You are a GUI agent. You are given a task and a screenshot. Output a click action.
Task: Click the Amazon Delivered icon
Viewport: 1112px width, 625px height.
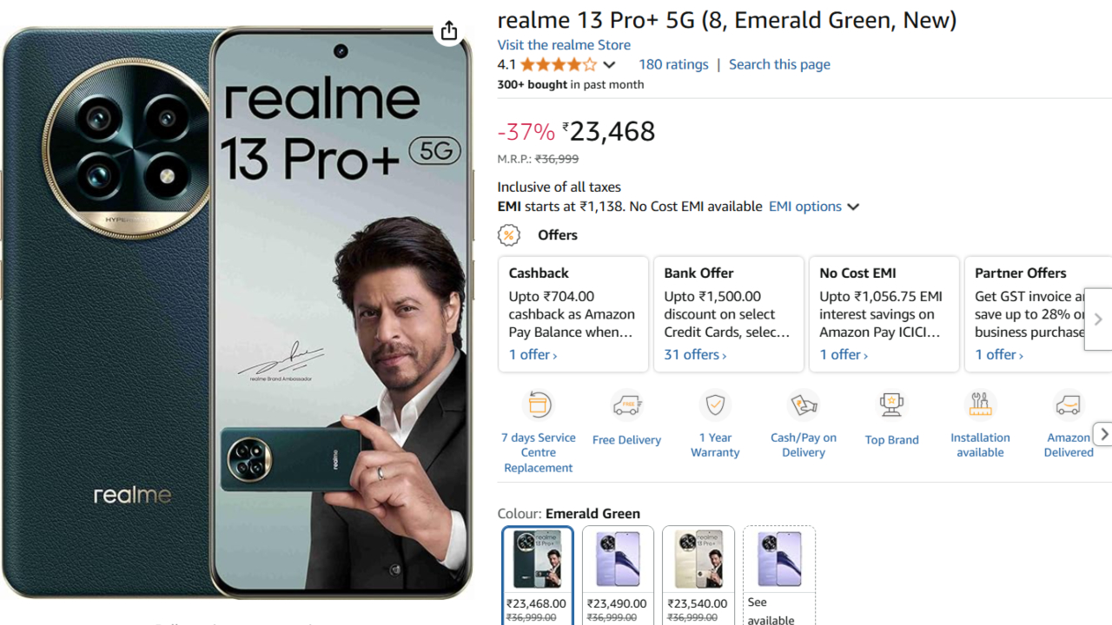[1068, 405]
